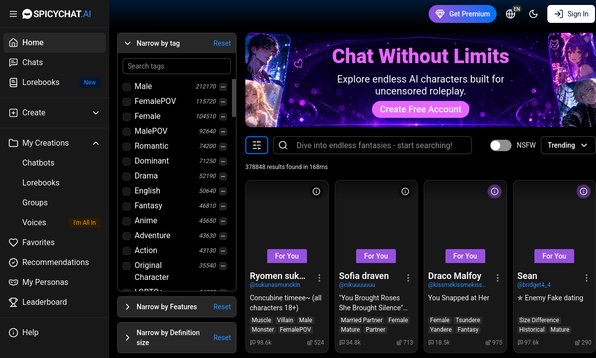This screenshot has height=358, width=596.
Task: Open Leaderboard in sidebar
Action: 55,302
